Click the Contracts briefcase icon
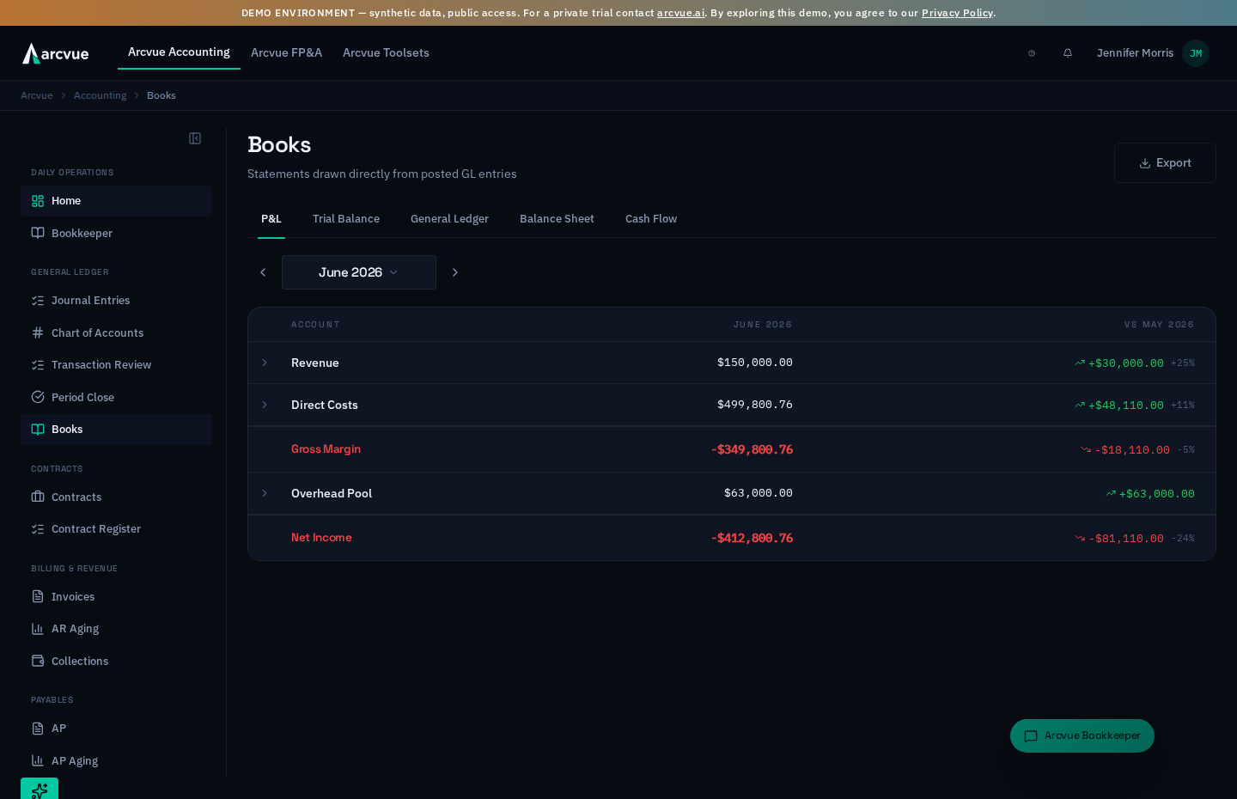Screen dimensions: 1237x799 tap(38, 497)
